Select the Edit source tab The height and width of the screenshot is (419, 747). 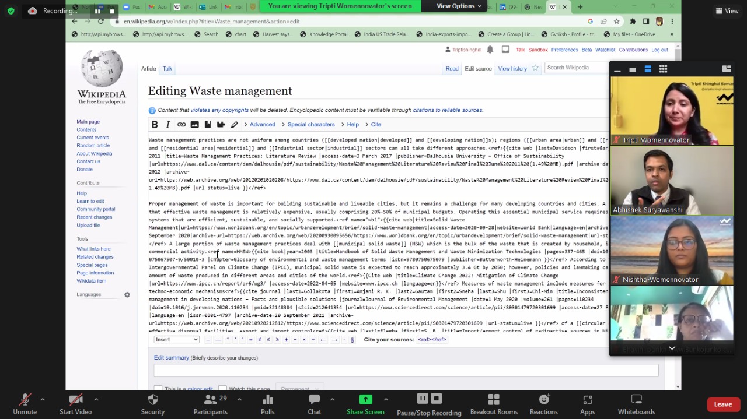pyautogui.click(x=478, y=69)
